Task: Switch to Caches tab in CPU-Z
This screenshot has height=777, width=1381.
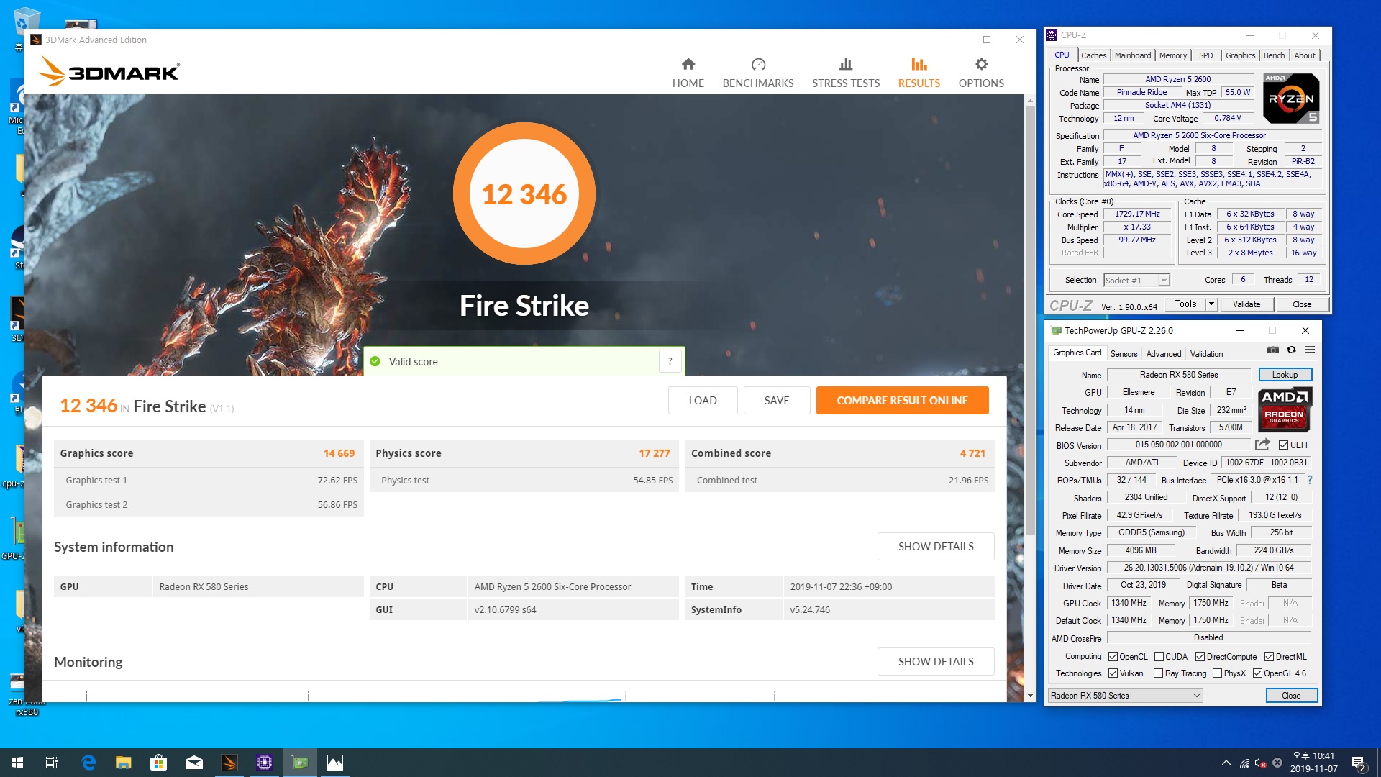Action: [1093, 55]
